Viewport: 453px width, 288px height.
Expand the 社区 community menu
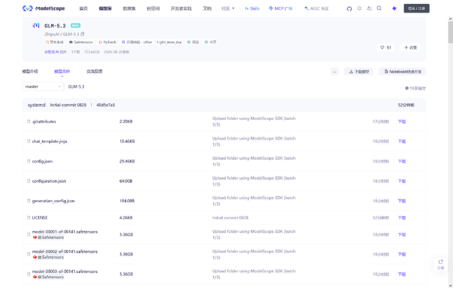click(228, 9)
